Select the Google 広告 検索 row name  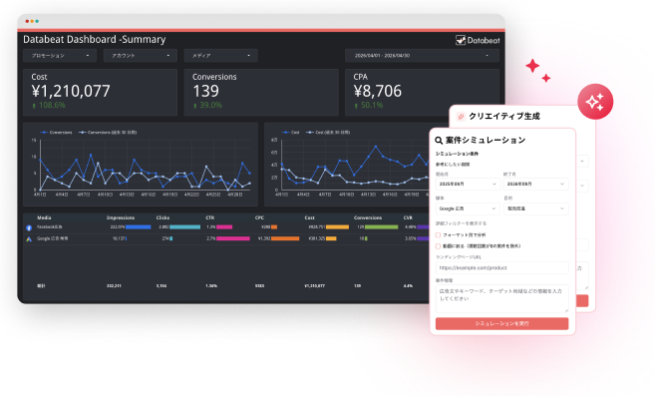52,238
